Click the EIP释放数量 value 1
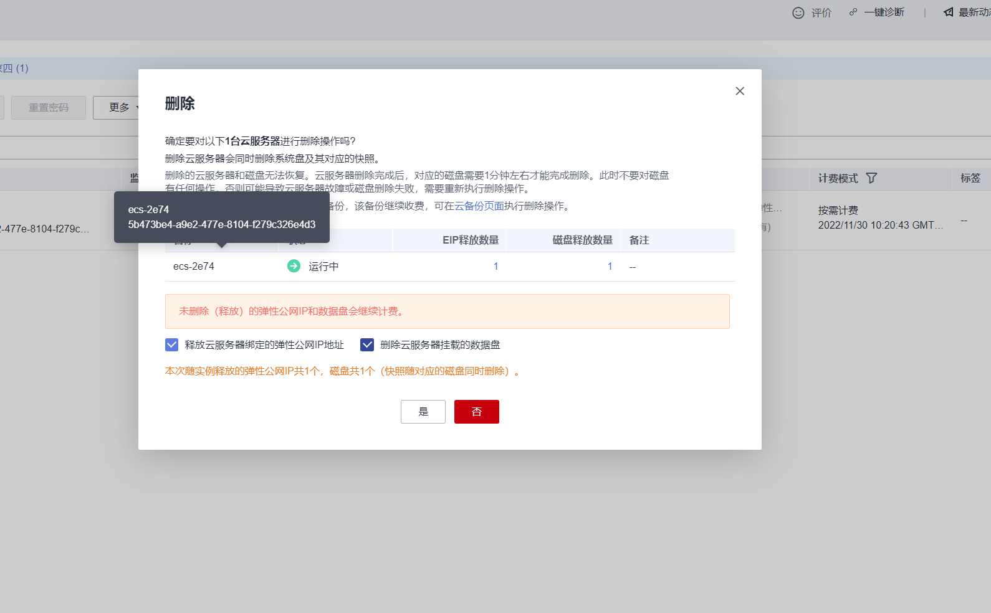Viewport: 991px width, 613px height. pyautogui.click(x=495, y=267)
